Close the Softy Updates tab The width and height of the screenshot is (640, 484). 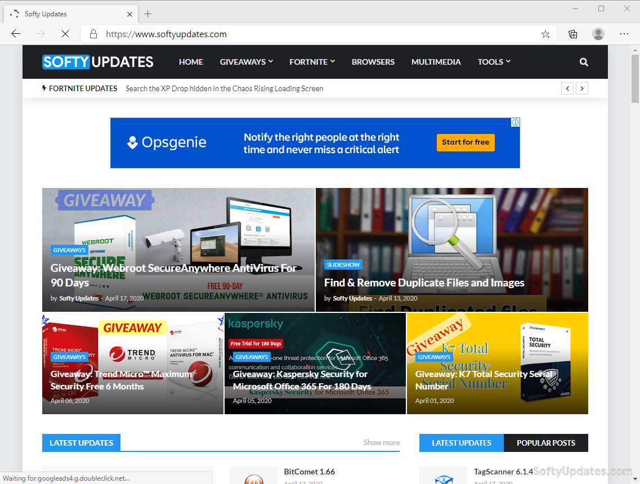pos(129,14)
